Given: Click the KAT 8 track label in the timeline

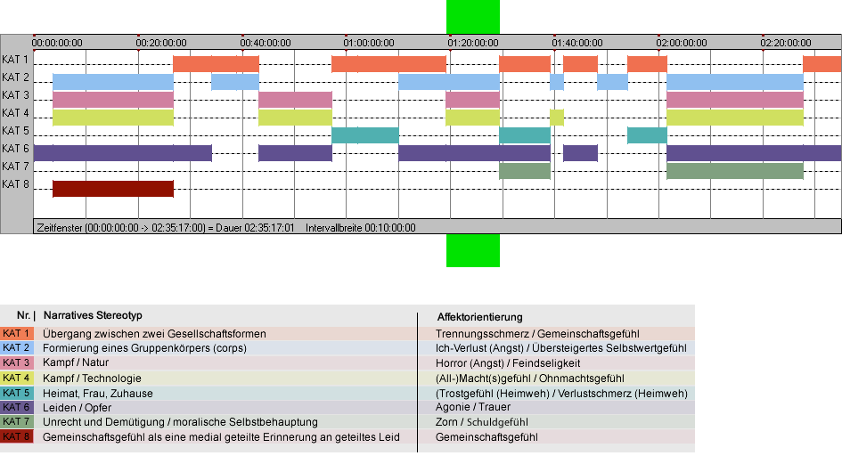Looking at the screenshot, I should pos(15,184).
